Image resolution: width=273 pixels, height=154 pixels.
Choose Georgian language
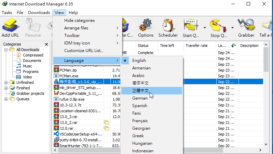pos(152,128)
